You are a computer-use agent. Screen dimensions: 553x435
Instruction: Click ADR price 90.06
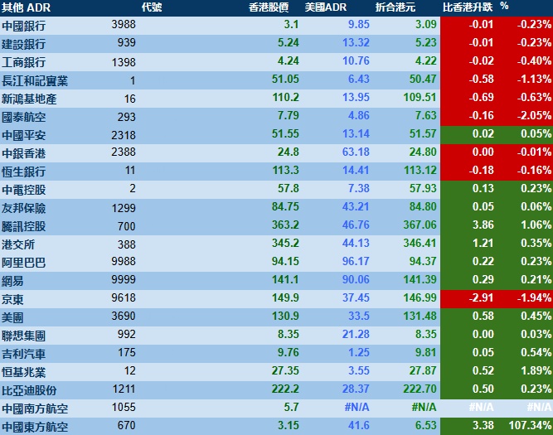point(356,279)
